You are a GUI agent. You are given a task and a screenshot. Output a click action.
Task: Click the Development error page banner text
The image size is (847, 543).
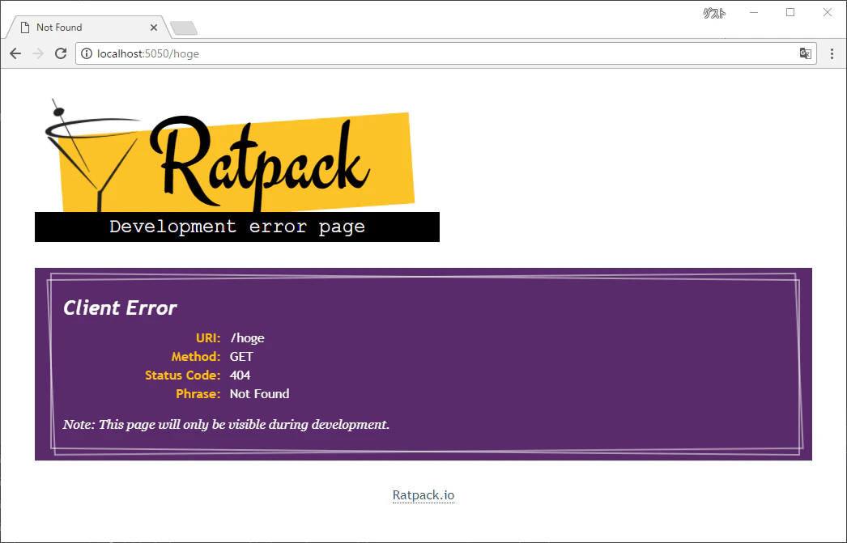pos(237,227)
